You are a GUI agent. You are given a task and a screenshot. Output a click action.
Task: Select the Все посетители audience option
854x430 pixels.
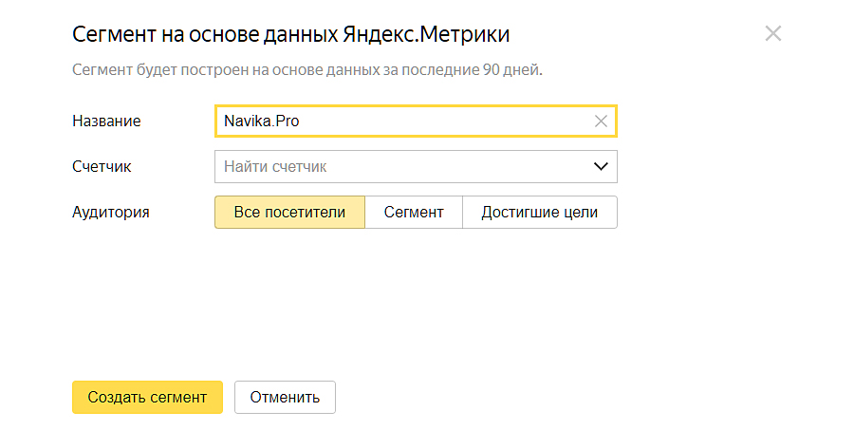289,212
